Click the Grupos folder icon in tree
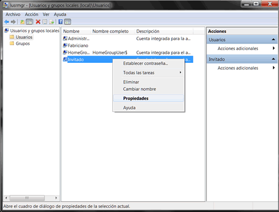The height and width of the screenshot is (212, 279). [x=12, y=43]
